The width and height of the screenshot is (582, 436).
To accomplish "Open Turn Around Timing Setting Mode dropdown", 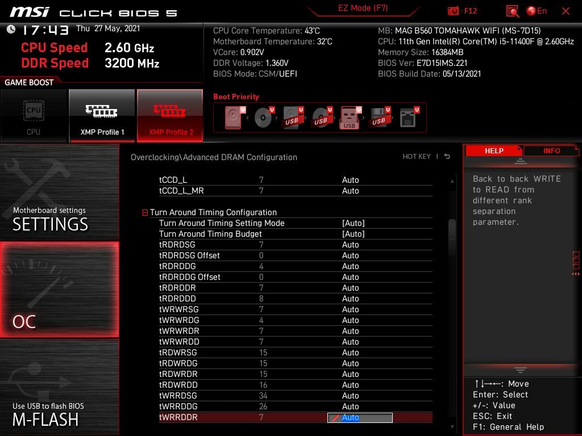I will (354, 223).
